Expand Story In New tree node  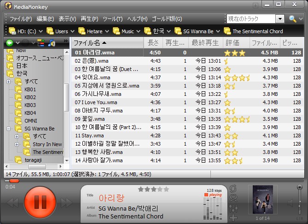point(17,144)
